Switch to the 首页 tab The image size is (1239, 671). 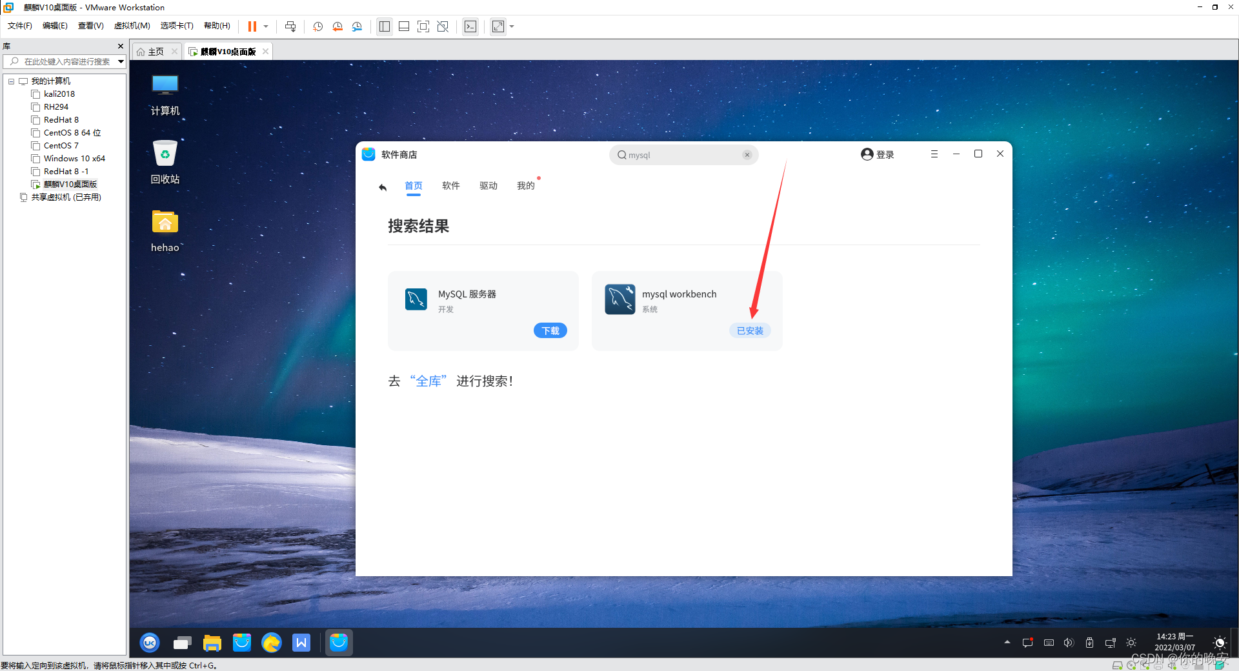(x=414, y=186)
